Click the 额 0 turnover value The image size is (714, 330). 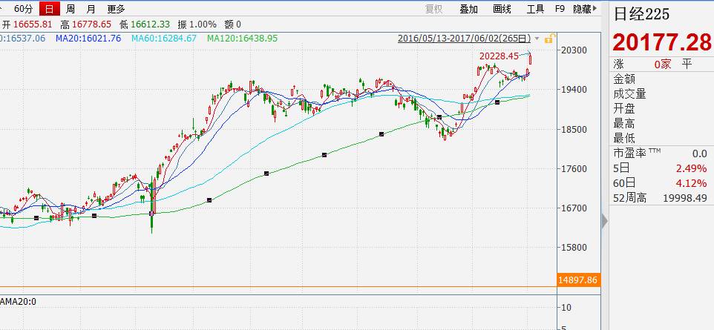[x=233, y=24]
